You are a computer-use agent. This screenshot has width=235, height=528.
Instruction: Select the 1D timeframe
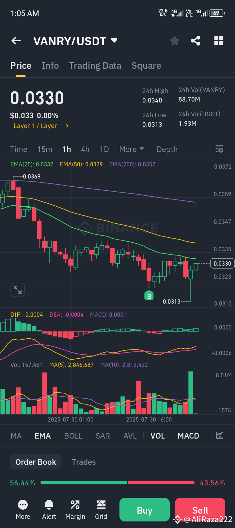click(104, 149)
